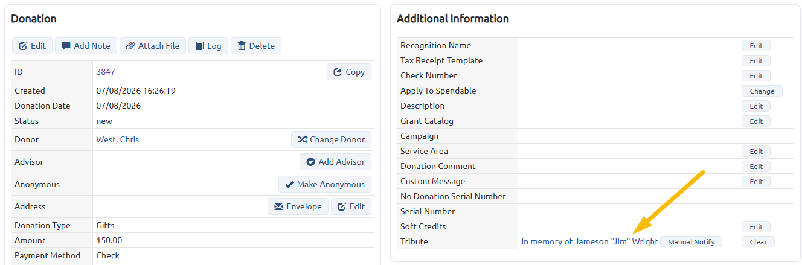Click the trash can icon on Delete
The width and height of the screenshot is (802, 265).
pos(242,46)
